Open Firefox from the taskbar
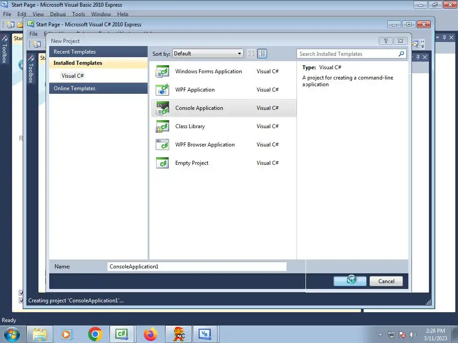 [150, 334]
